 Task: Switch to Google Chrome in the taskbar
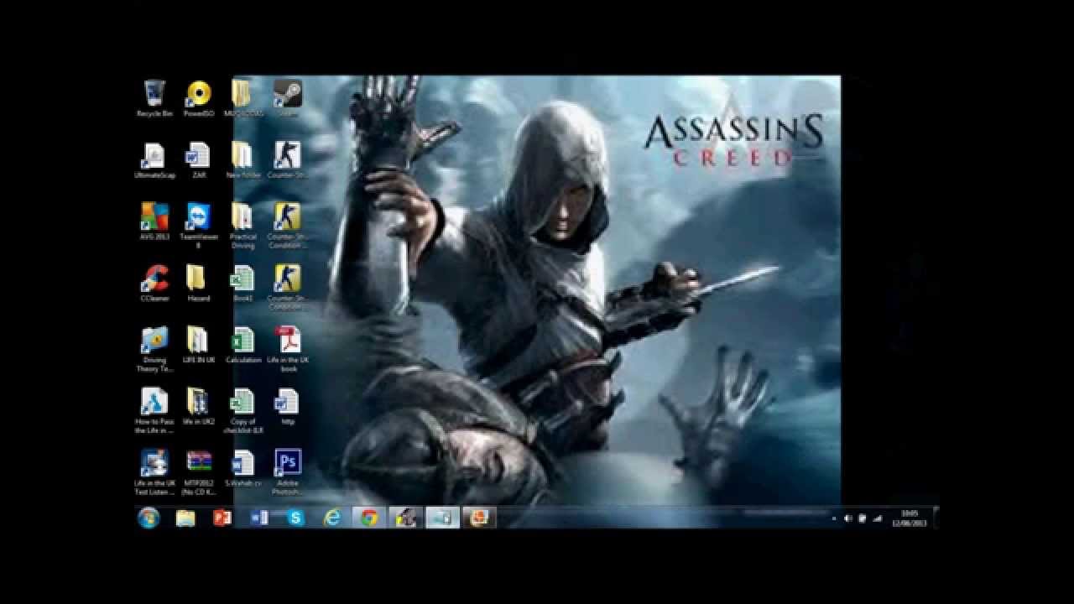pos(369,518)
